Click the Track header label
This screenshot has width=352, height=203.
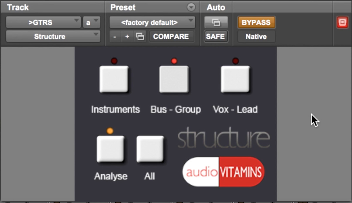coord(18,8)
